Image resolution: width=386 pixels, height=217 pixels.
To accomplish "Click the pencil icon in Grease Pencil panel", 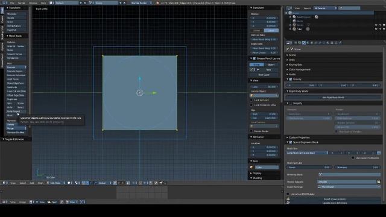I will (x=252, y=70).
